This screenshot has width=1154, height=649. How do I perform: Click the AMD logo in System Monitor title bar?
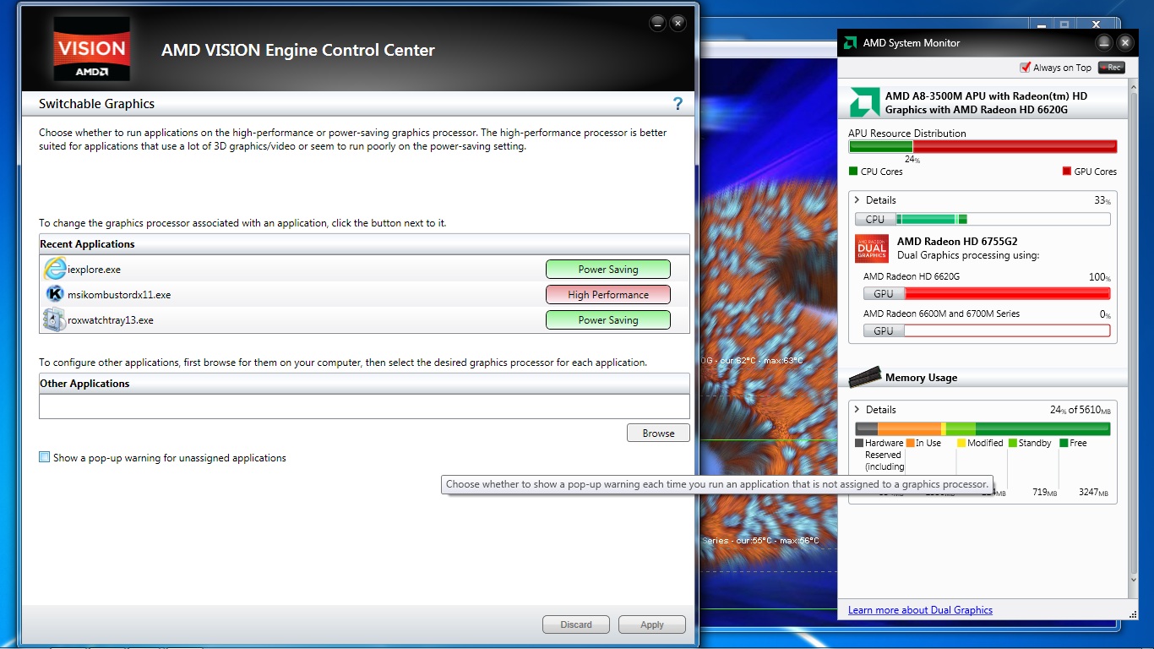tap(849, 43)
